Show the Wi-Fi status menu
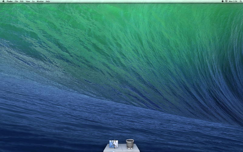Viewport: 243px width, 152px height. tap(226, 1)
